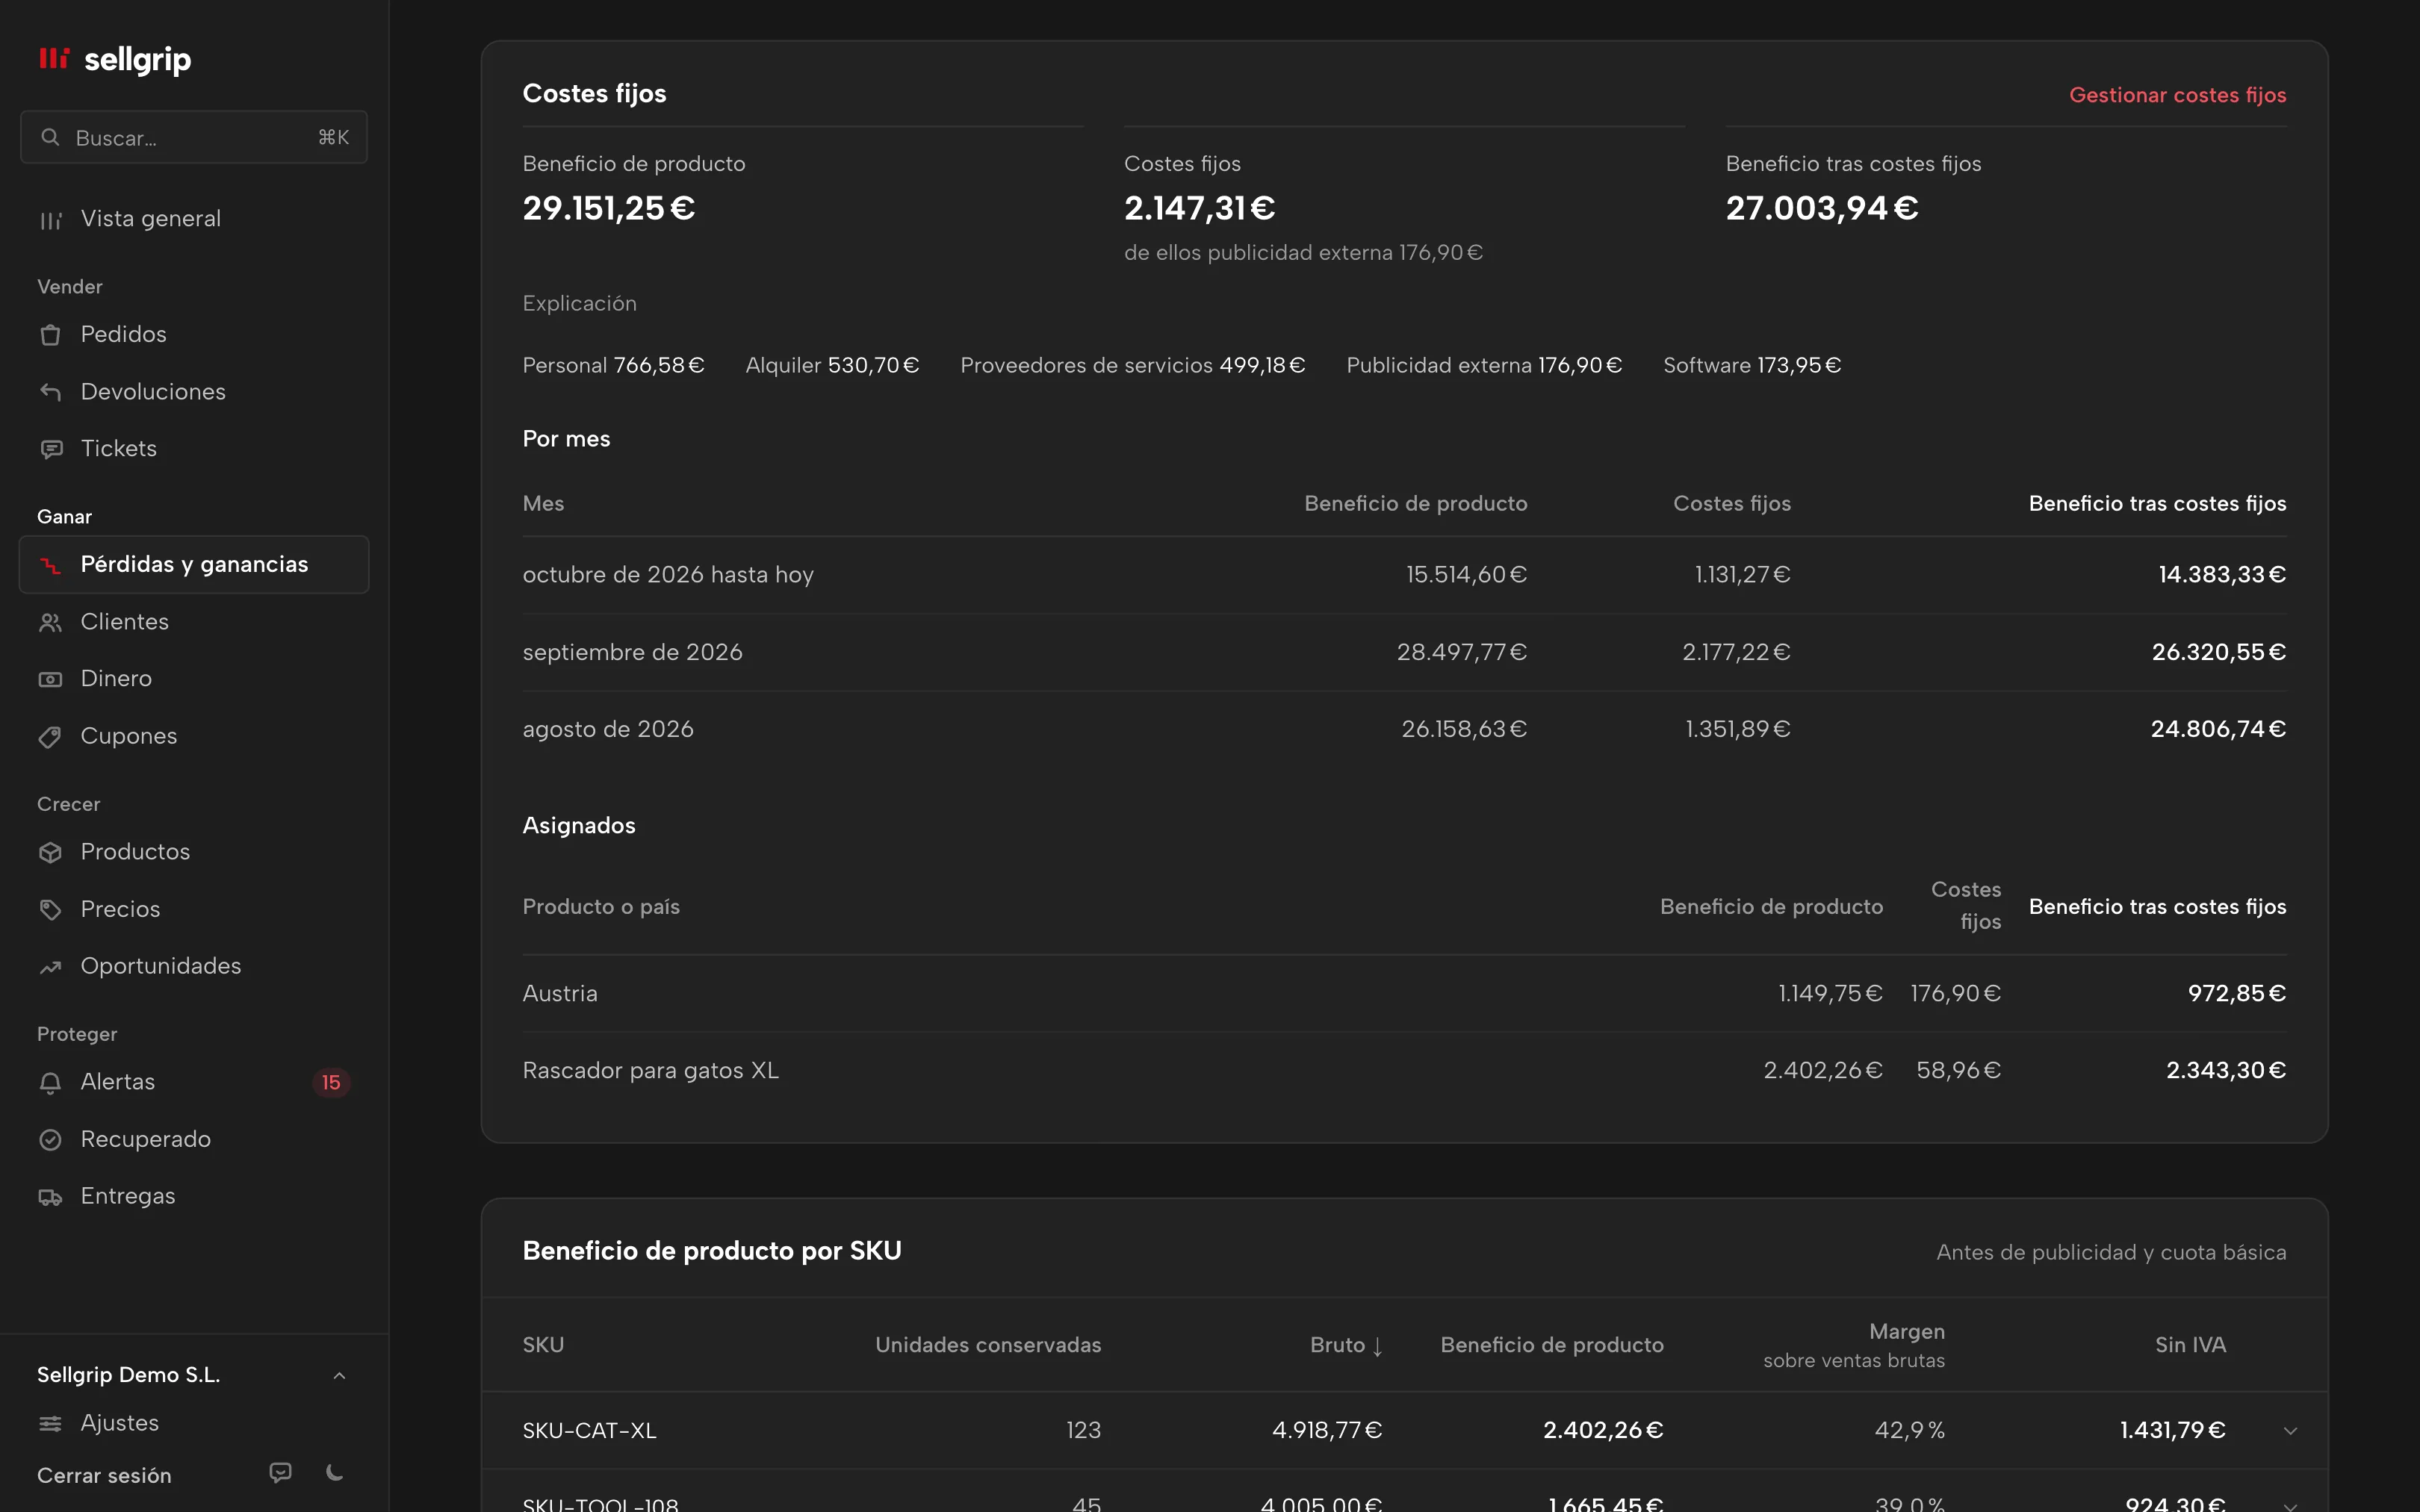The width and height of the screenshot is (2420, 1512).
Task: Open Vista general in sidebar
Action: [194, 219]
